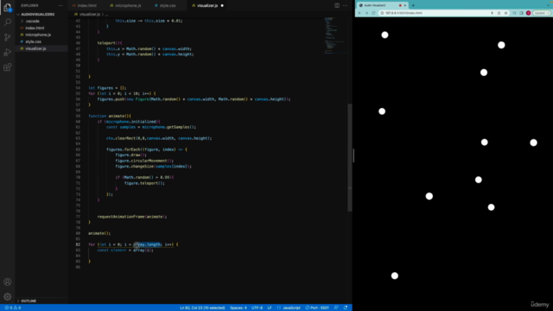Select visualizer.js in the Explorer

click(x=35, y=48)
